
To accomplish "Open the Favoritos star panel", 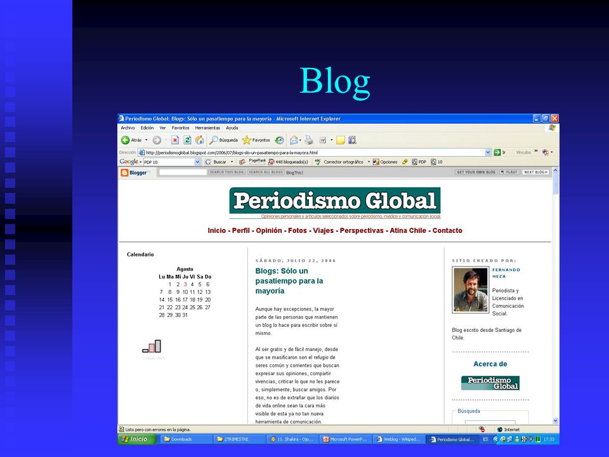I will [x=256, y=140].
